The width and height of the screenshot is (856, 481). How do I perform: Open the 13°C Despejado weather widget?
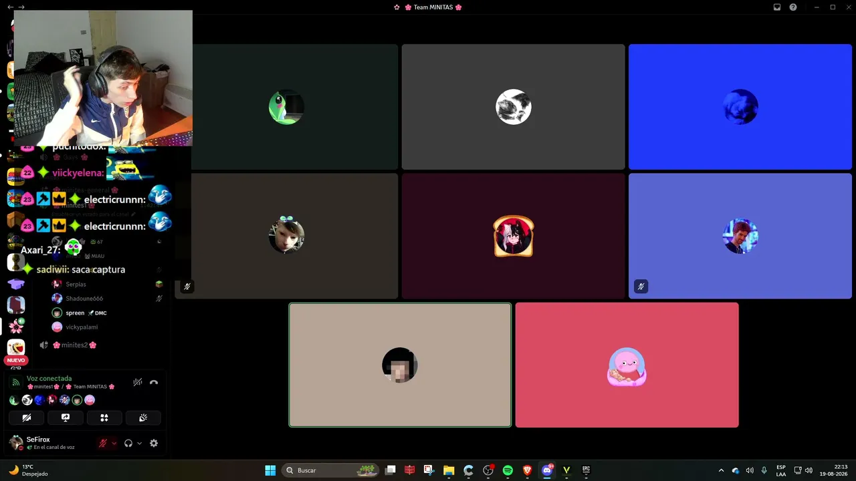[x=28, y=470]
